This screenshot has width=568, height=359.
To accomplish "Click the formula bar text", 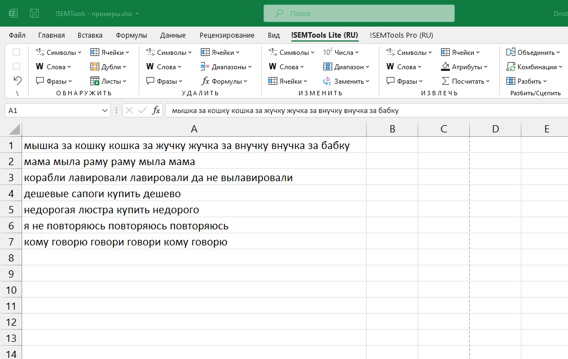I will (x=285, y=111).
